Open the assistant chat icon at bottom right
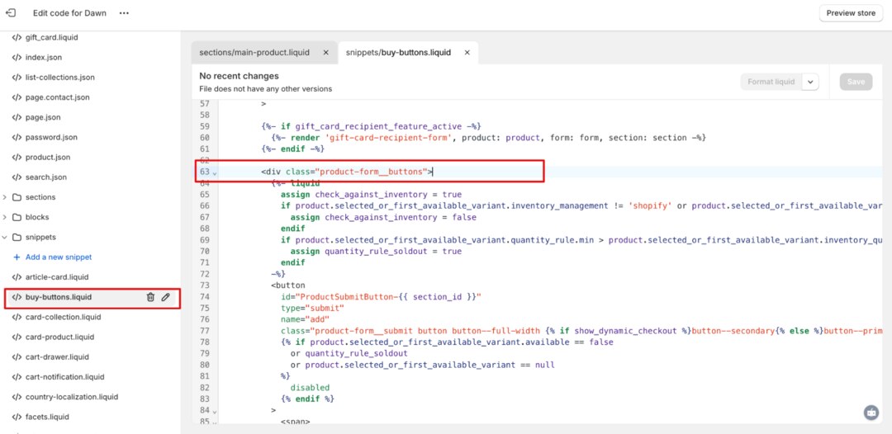 point(871,413)
